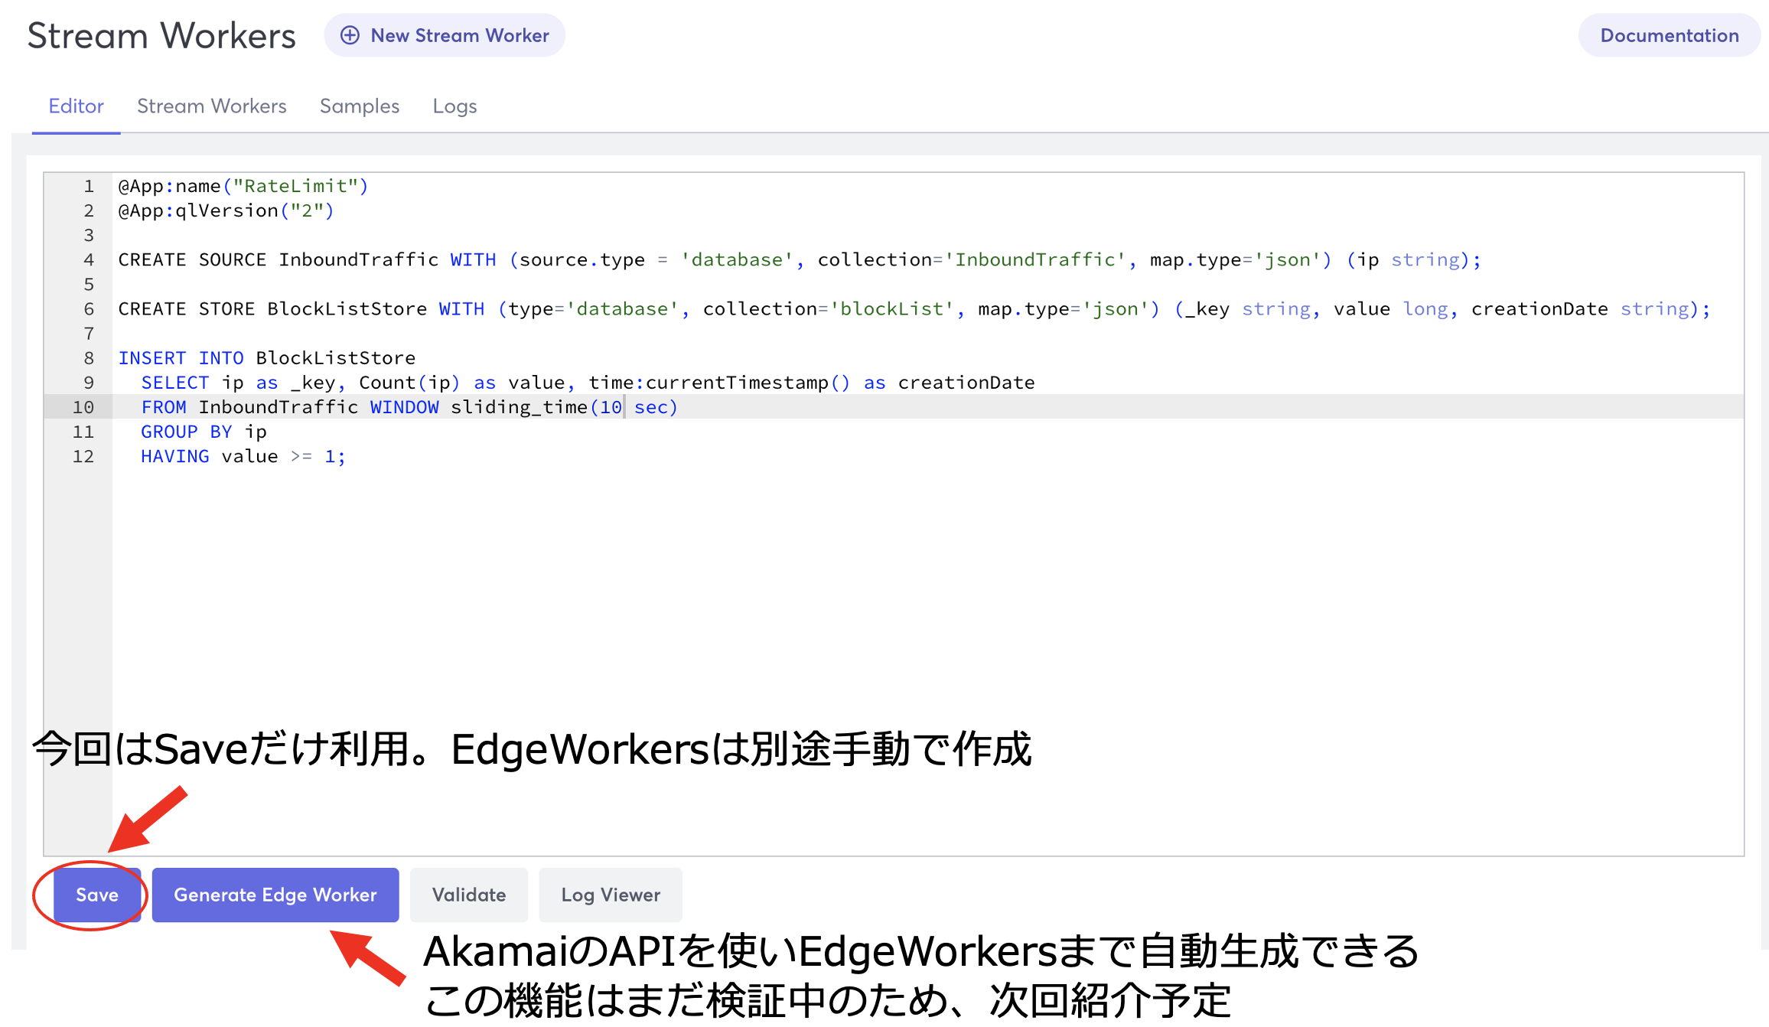
Task: Click the INSERT INTO BlockListStore line
Action: coord(266,358)
